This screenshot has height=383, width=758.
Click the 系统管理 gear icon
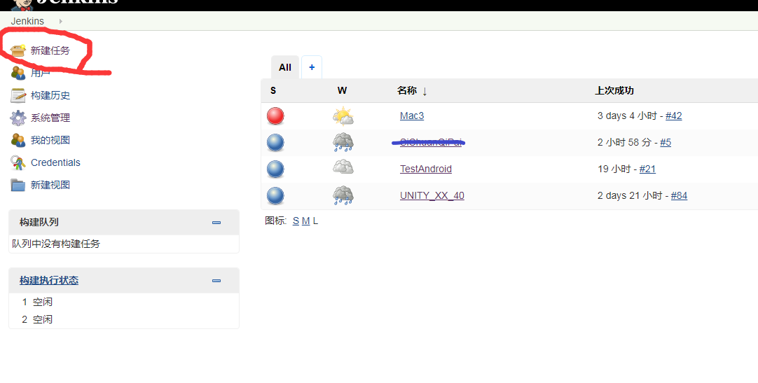(x=18, y=118)
